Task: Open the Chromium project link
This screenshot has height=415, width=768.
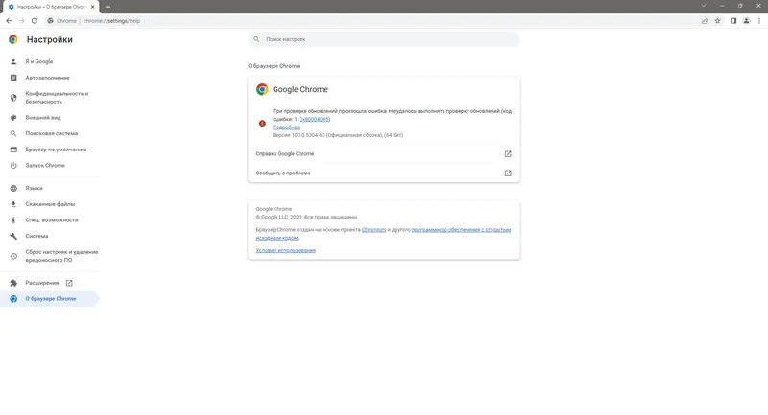Action: coord(373,230)
